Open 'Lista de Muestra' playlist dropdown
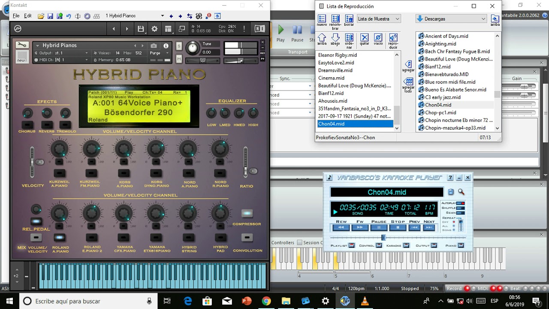The width and height of the screenshot is (549, 309). (379, 19)
